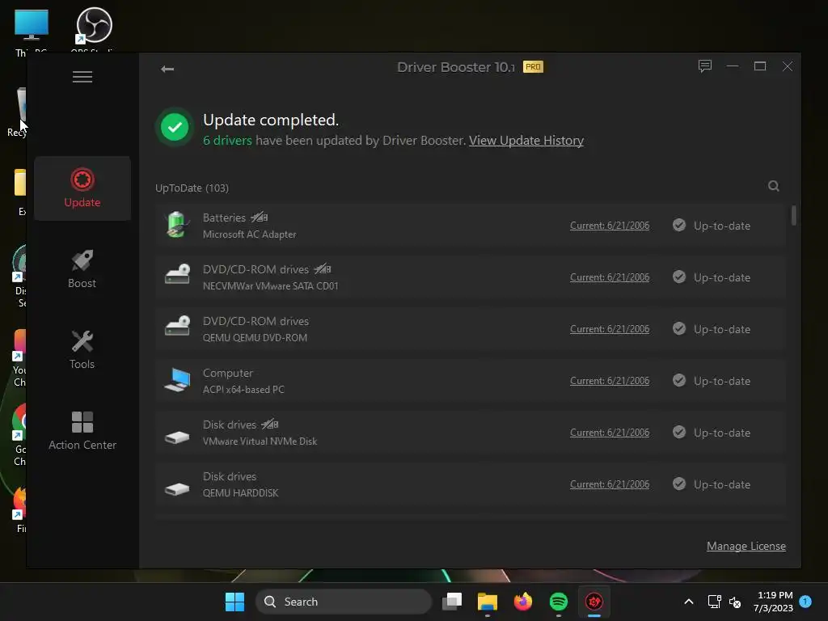Open Current version link for QEMU DVD-ROM
Screen dimensions: 828x621
click(610, 329)
